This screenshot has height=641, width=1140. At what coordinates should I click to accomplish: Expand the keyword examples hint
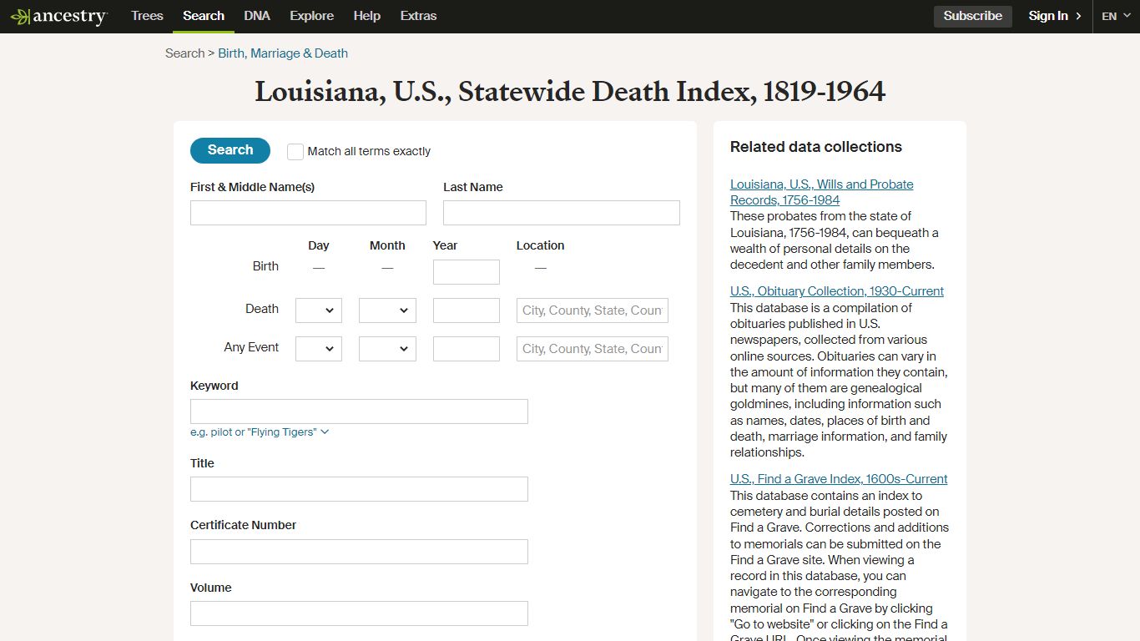click(260, 432)
